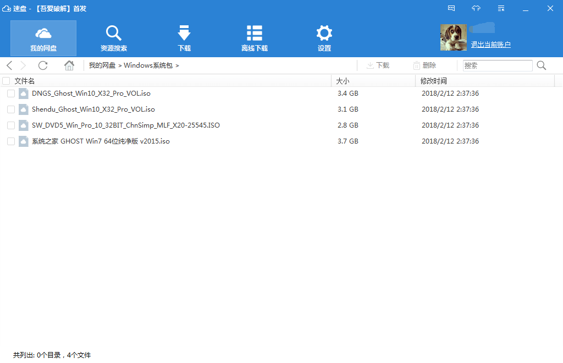The width and height of the screenshot is (563, 363).
Task: Check the SW_DVD5_Win_Pro_10 file checkbox
Action: pyautogui.click(x=11, y=125)
